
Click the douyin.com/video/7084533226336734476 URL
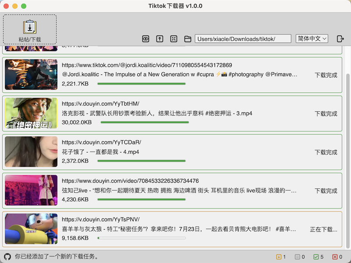(x=130, y=181)
